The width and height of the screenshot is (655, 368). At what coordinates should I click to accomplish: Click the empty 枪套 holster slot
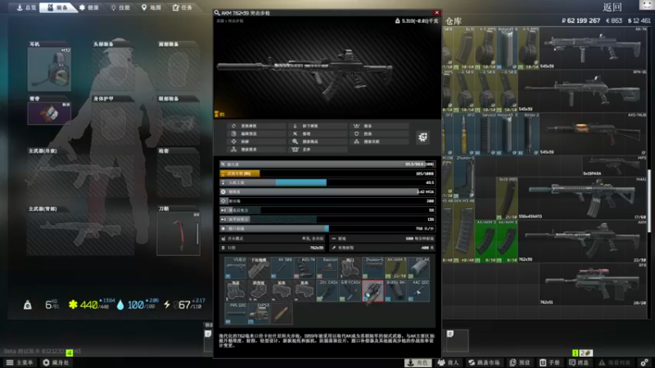tap(178, 176)
